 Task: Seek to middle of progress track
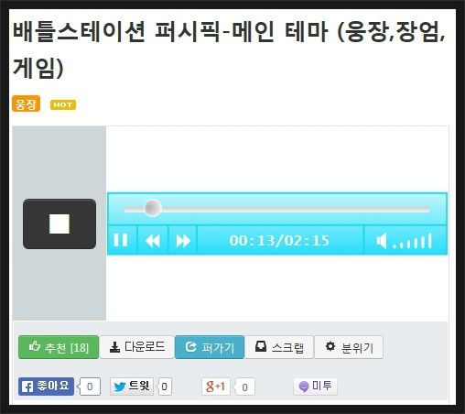[x=276, y=210]
